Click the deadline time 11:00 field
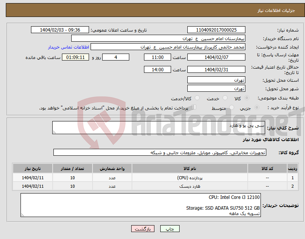This screenshot has width=305, height=239. pos(158,57)
